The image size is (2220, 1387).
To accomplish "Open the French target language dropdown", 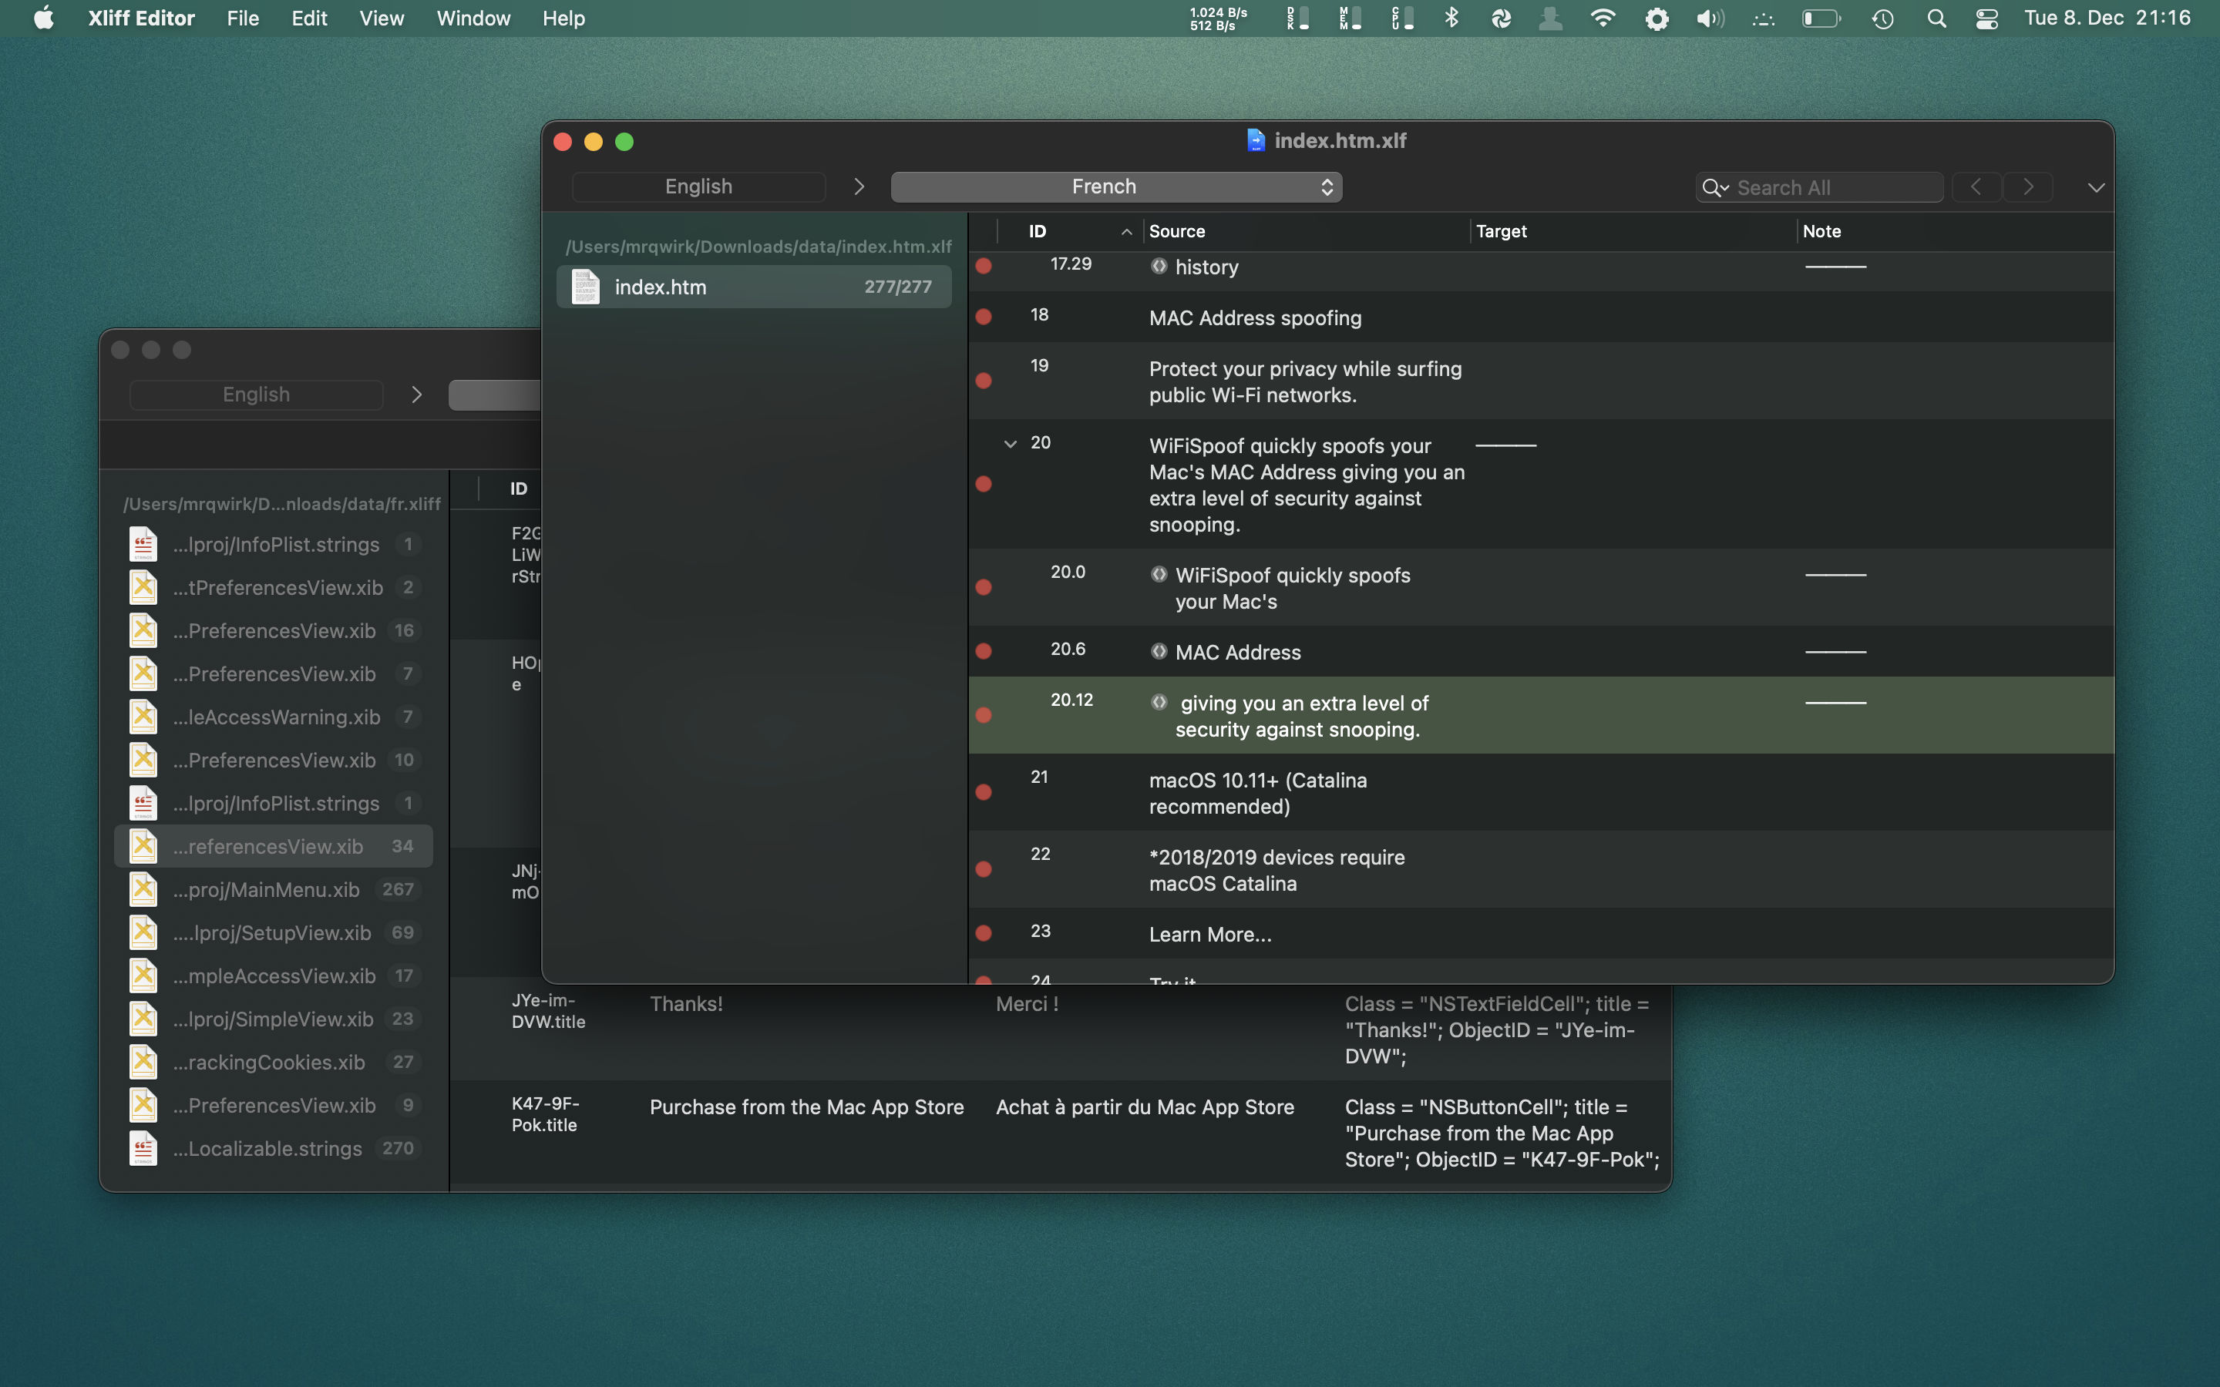I will [x=1116, y=187].
